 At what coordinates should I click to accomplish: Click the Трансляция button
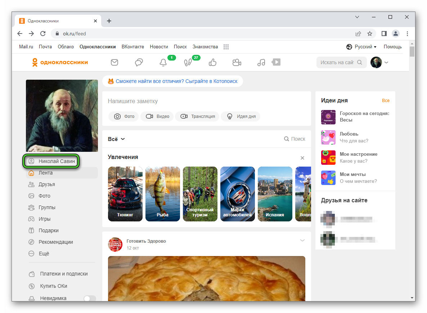click(197, 116)
